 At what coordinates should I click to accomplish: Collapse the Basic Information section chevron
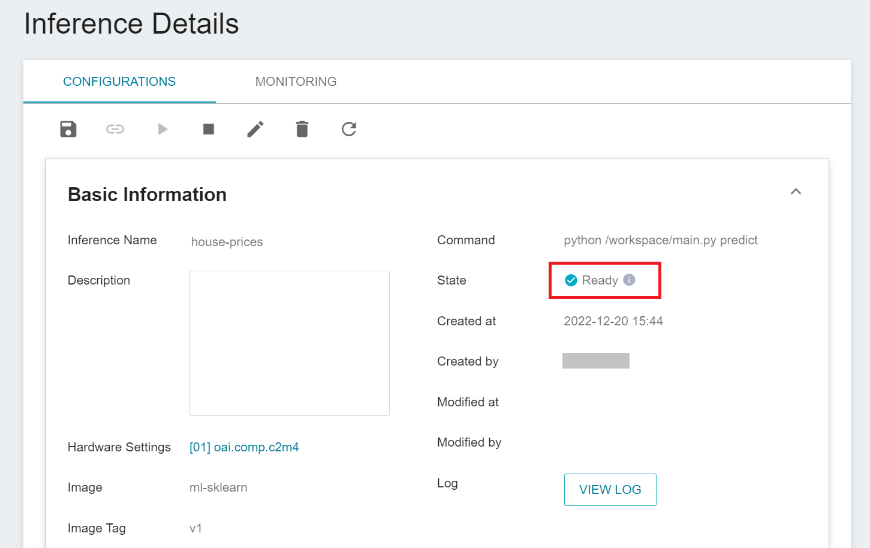(796, 191)
